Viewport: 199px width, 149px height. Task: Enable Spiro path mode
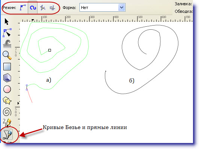tap(33, 8)
